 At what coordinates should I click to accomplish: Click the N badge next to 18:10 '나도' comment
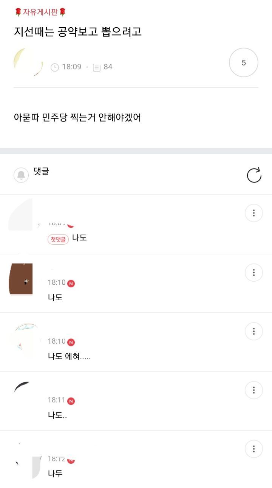click(x=71, y=283)
